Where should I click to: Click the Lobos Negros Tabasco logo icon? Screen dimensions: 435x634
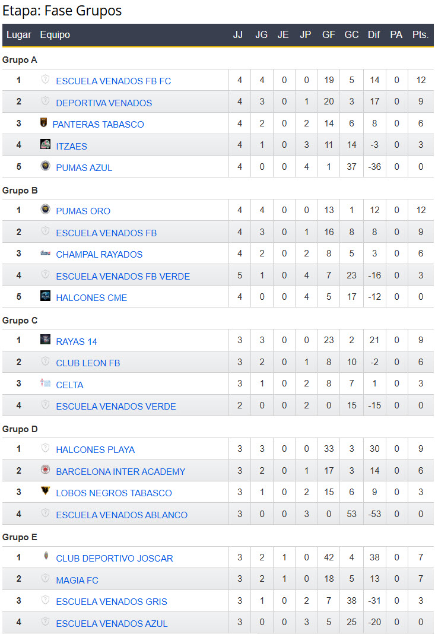coord(45,492)
